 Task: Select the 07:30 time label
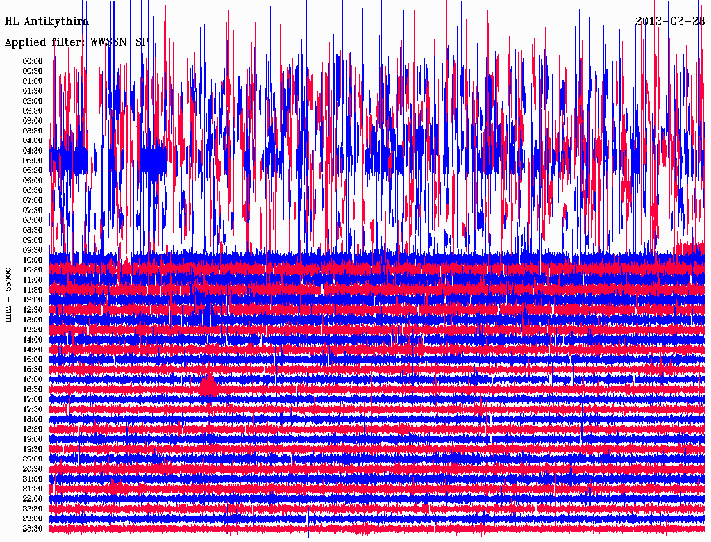point(33,210)
